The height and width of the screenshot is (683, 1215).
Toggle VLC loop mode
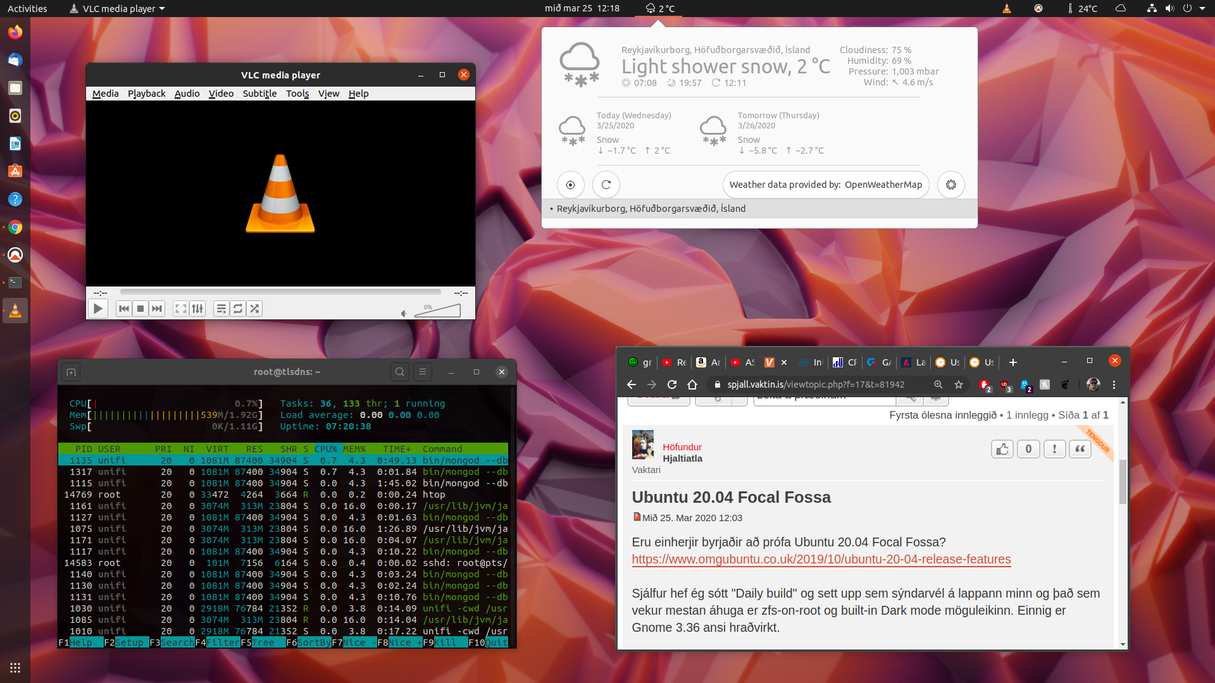238,309
